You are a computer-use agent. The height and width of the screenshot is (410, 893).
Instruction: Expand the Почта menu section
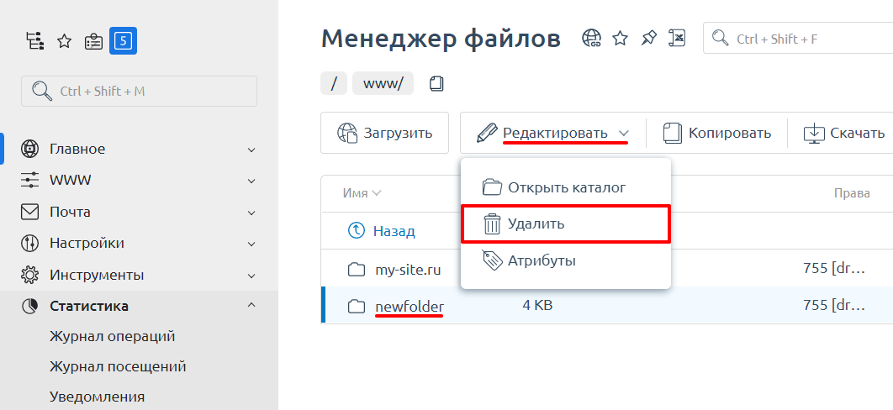pyautogui.click(x=251, y=213)
